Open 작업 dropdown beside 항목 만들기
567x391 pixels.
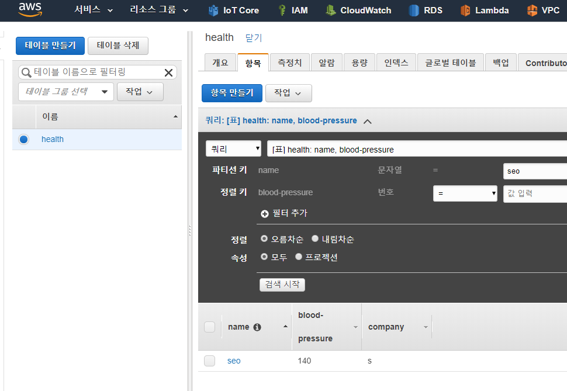288,94
